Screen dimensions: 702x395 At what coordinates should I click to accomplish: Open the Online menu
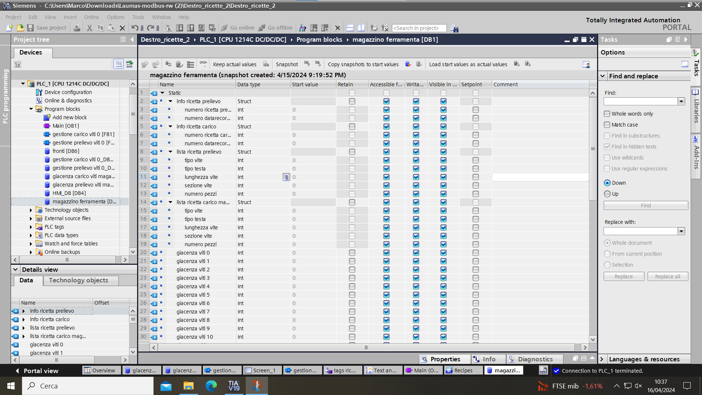(x=91, y=17)
